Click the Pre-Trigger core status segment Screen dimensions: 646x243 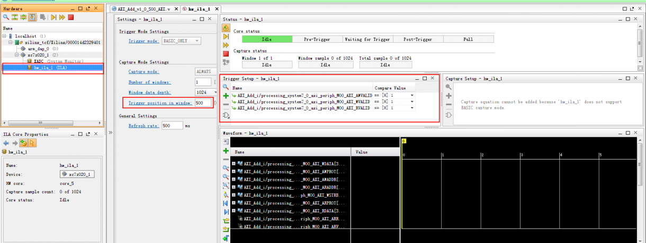(317, 39)
